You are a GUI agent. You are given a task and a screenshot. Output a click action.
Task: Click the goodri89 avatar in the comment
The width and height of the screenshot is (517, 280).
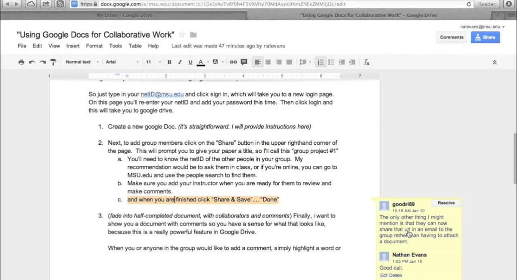pyautogui.click(x=384, y=205)
